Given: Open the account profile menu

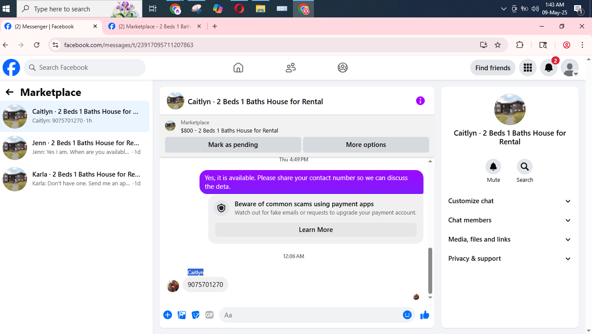Looking at the screenshot, I should click(x=570, y=68).
